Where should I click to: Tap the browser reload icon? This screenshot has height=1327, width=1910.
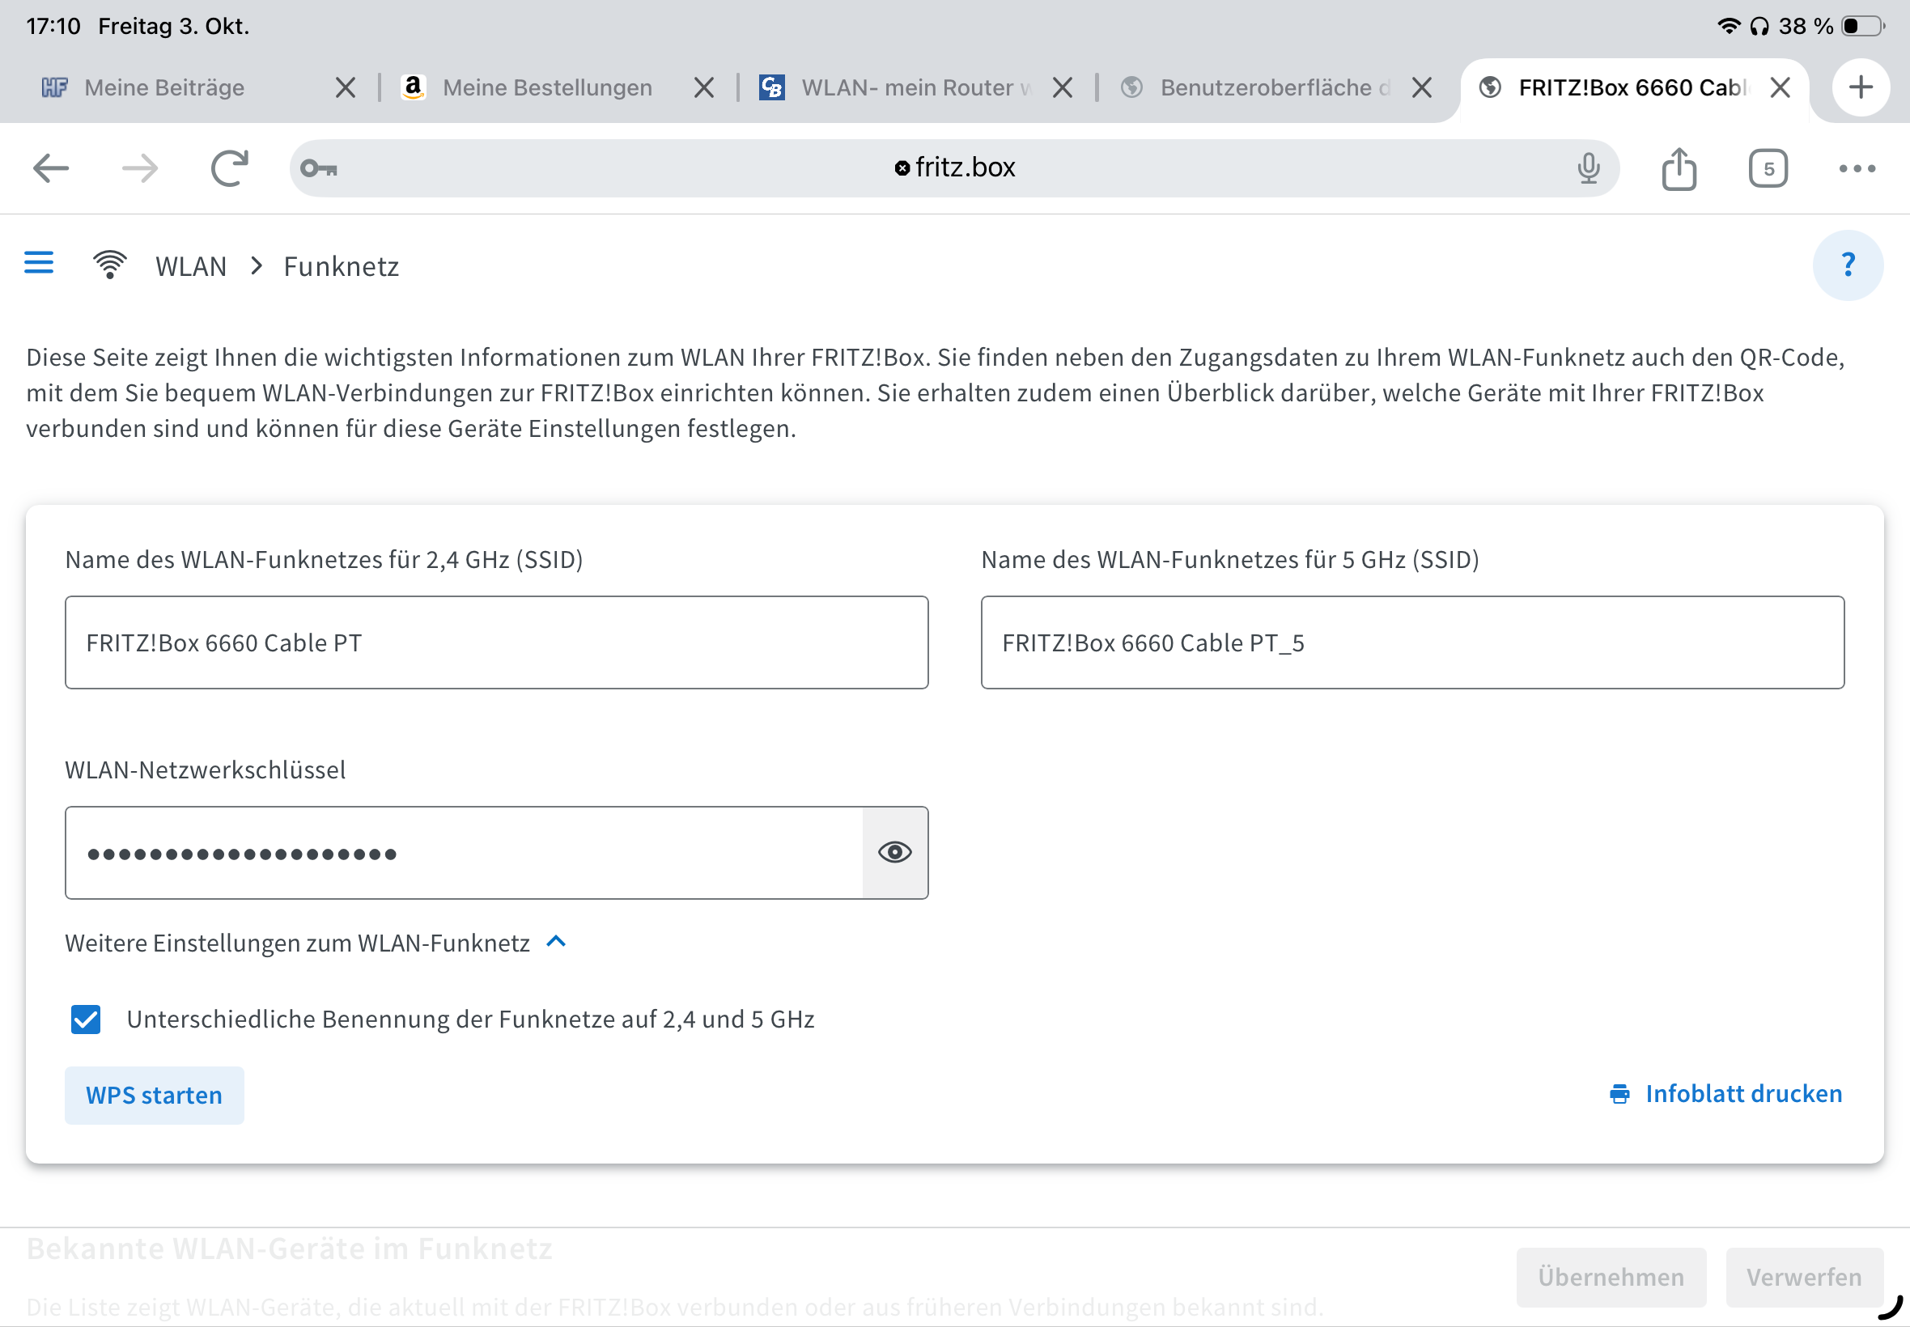pos(230,169)
